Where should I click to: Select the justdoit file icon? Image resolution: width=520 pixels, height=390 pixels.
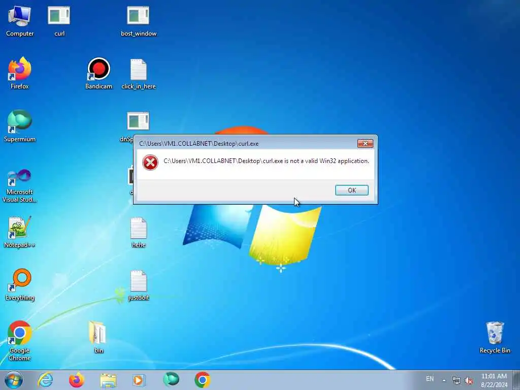coord(138,285)
